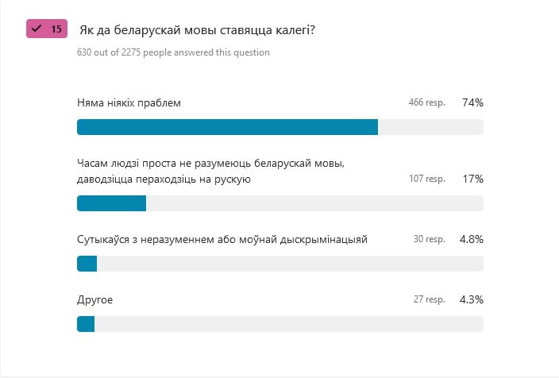Screen dimensions: 559x378
Task: Select the 'Часам людзі проста не разумеюць' answer
Action: point(210,171)
